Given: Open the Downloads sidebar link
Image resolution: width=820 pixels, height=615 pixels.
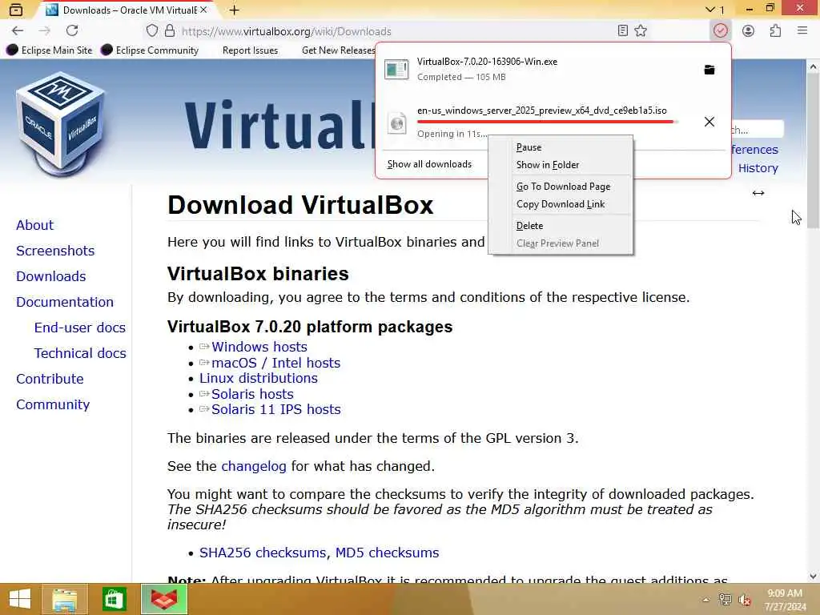Looking at the screenshot, I should click(x=50, y=276).
